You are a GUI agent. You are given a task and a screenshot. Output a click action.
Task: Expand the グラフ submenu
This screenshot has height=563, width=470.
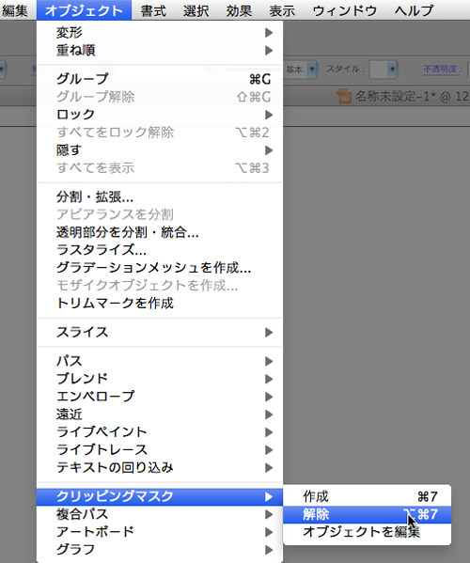(160, 549)
